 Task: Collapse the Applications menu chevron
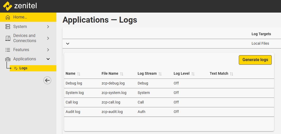pyautogui.click(x=48, y=59)
